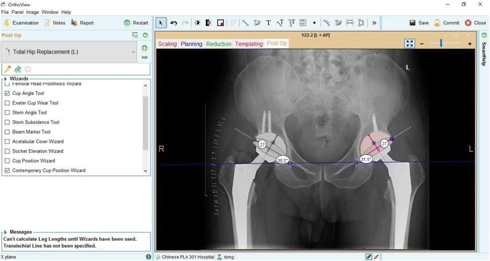Tick the Acetabular Cover Wizard checkbox
Screen dimensions: 490x261
click(x=8, y=142)
